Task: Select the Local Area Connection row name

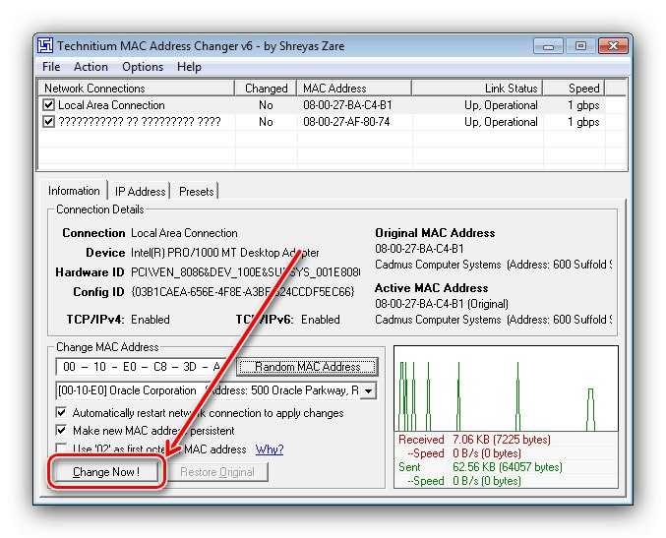Action: (x=111, y=105)
